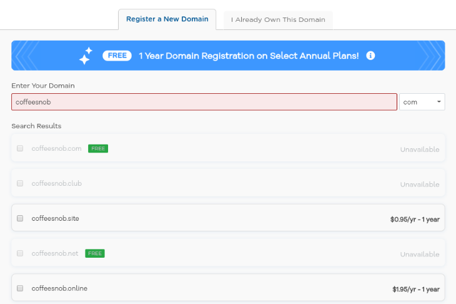This screenshot has width=456, height=304.
Task: Click the info icon in the blue banner
Action: tap(370, 56)
